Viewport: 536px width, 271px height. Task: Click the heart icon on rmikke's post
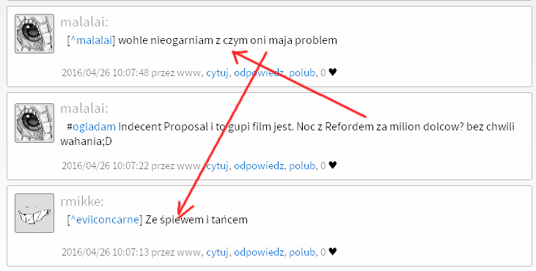(333, 252)
